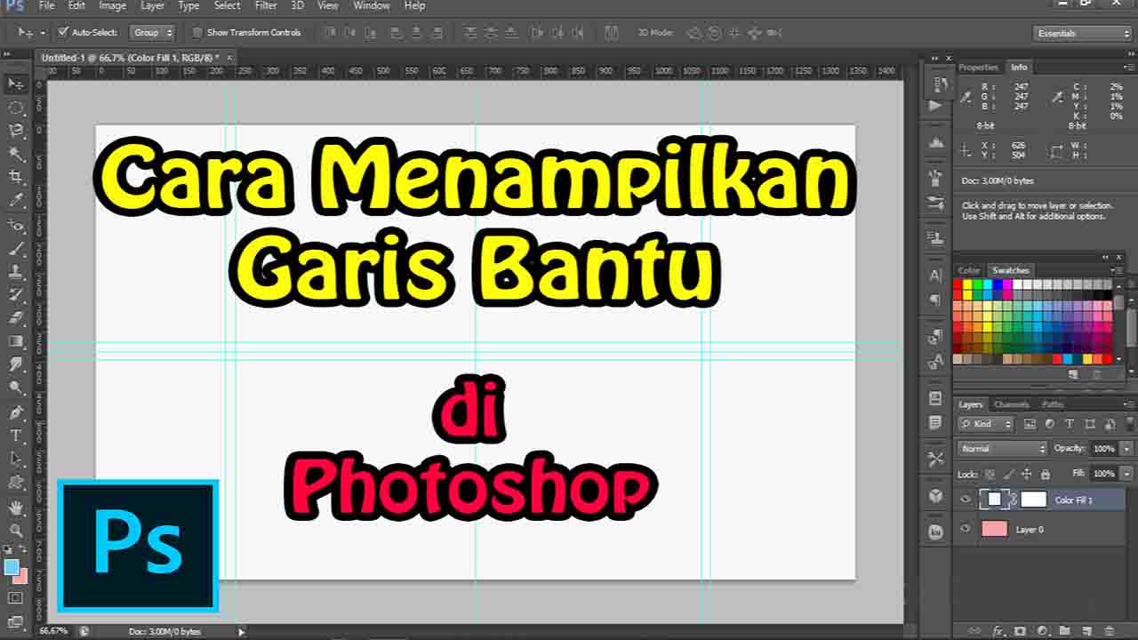Open the Filter menu

(266, 5)
